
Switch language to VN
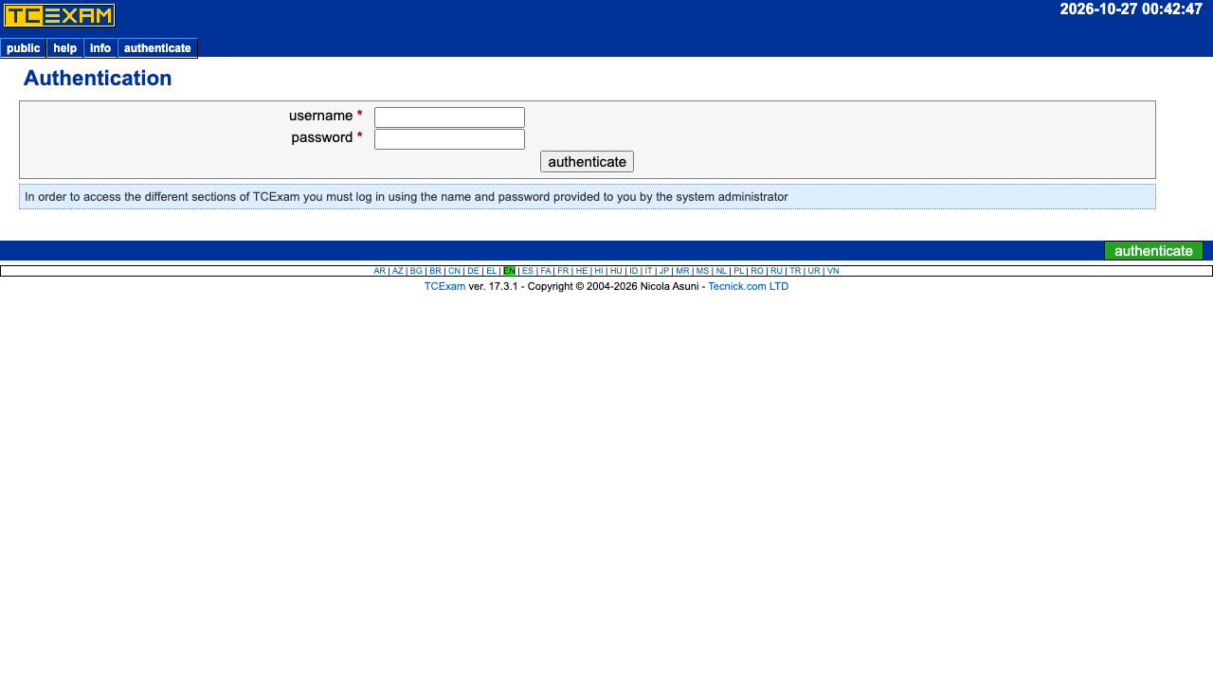(833, 271)
